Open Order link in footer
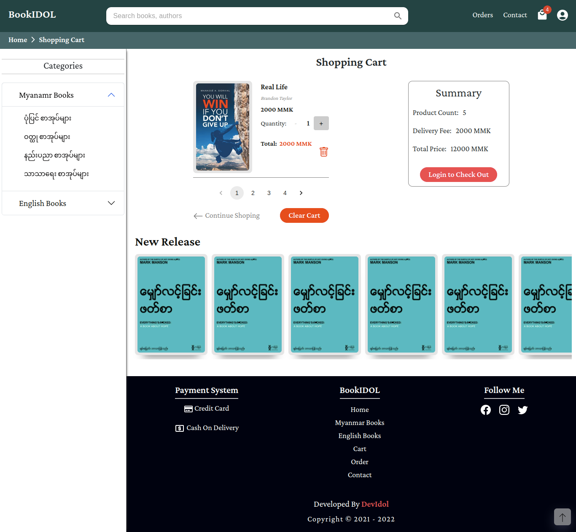Image resolution: width=576 pixels, height=532 pixels. point(360,462)
